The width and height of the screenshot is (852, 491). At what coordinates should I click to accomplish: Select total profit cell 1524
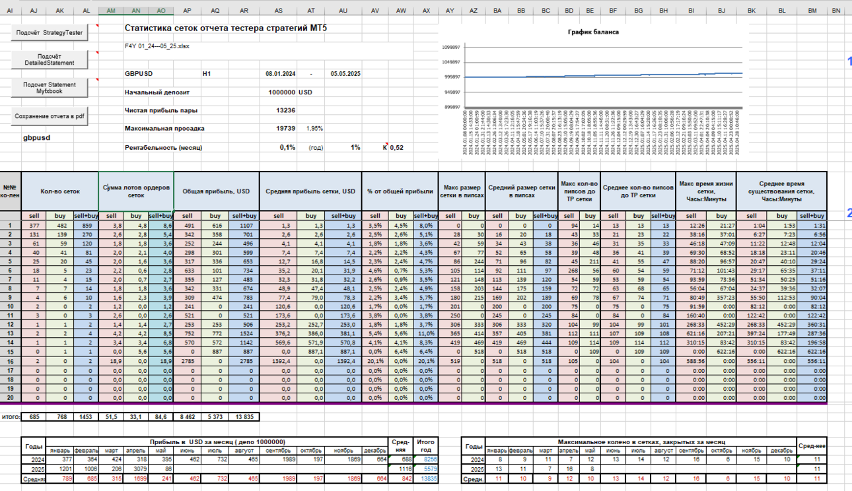coord(244,335)
